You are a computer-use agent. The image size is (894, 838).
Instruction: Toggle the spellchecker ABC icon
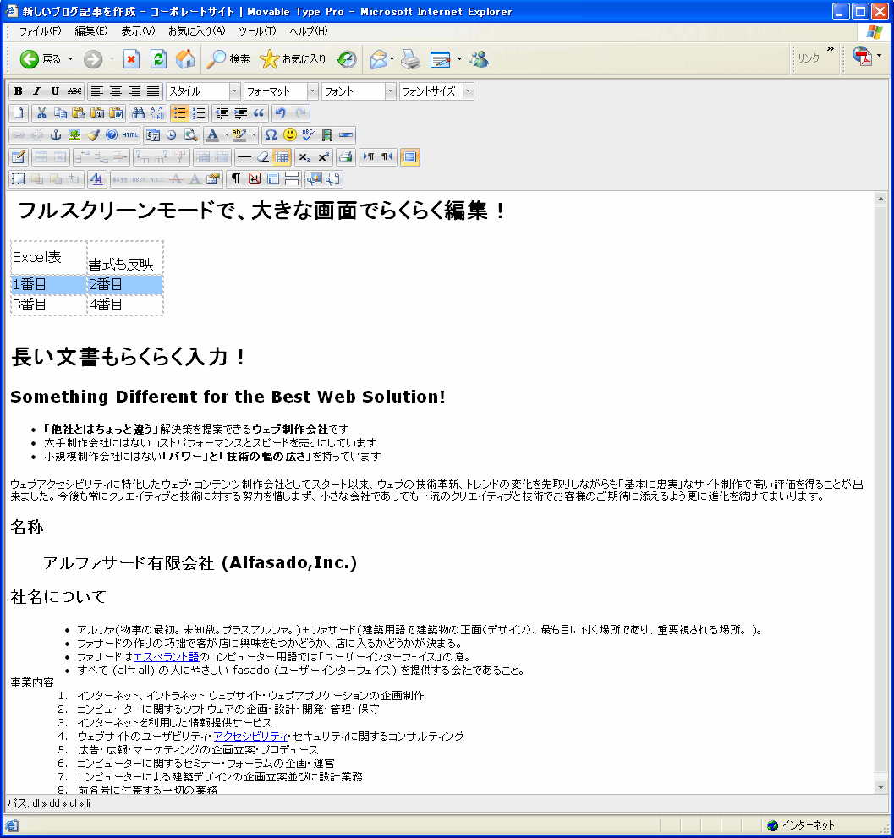click(x=309, y=135)
